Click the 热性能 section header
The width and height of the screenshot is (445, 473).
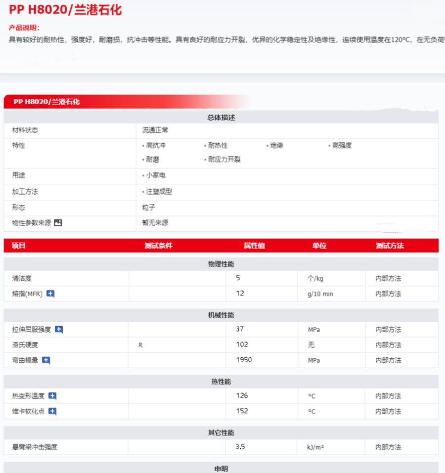point(221,382)
